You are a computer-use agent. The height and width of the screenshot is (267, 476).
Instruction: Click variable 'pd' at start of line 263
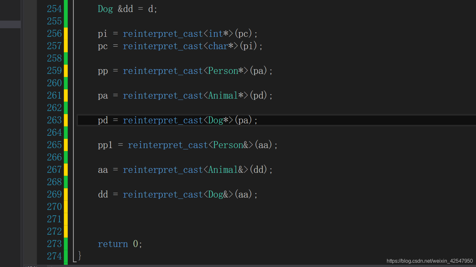click(103, 120)
